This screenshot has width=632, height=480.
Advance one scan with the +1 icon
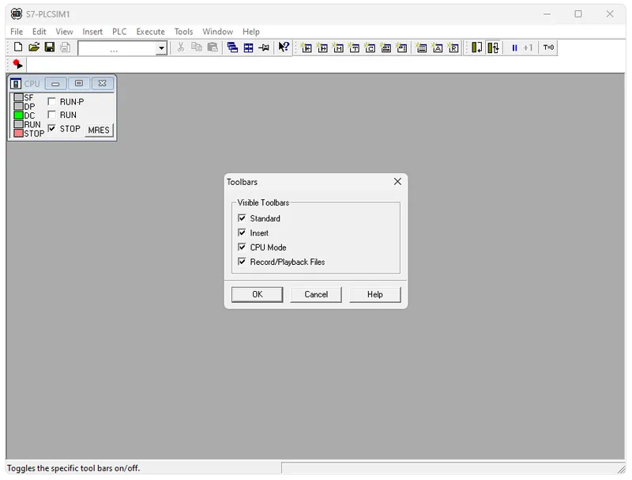[528, 47]
